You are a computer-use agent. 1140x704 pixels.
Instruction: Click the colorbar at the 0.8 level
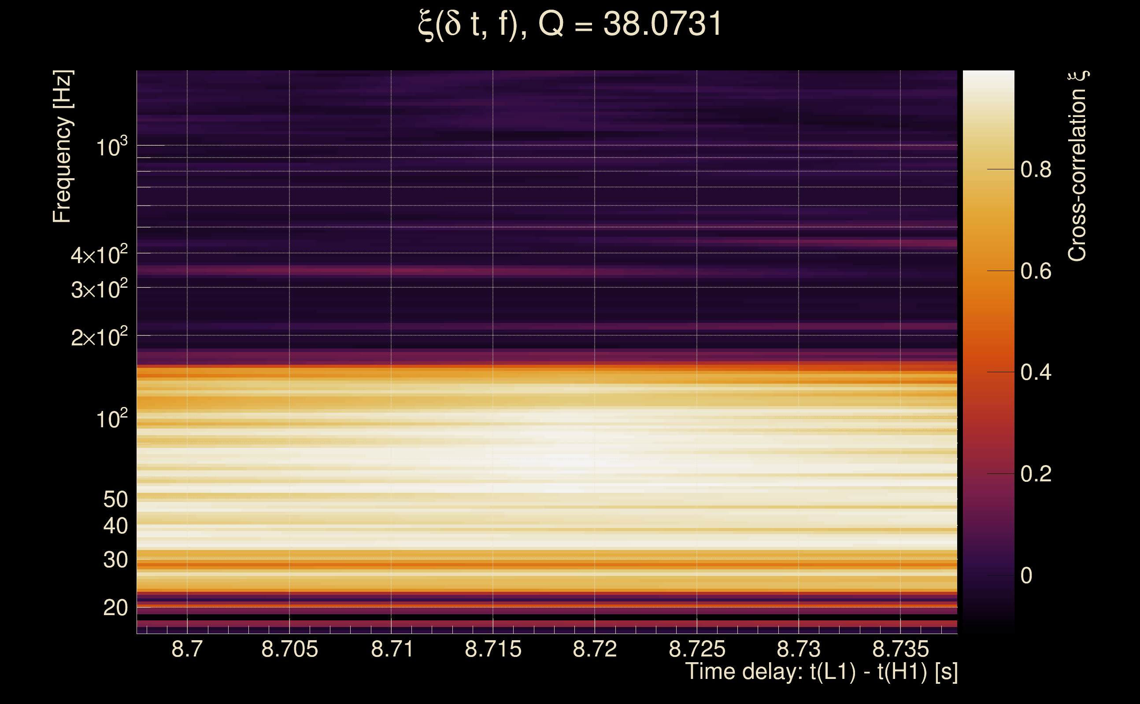988,169
